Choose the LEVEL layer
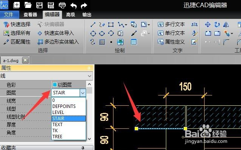This screenshot has height=150, width=241. coord(69,112)
